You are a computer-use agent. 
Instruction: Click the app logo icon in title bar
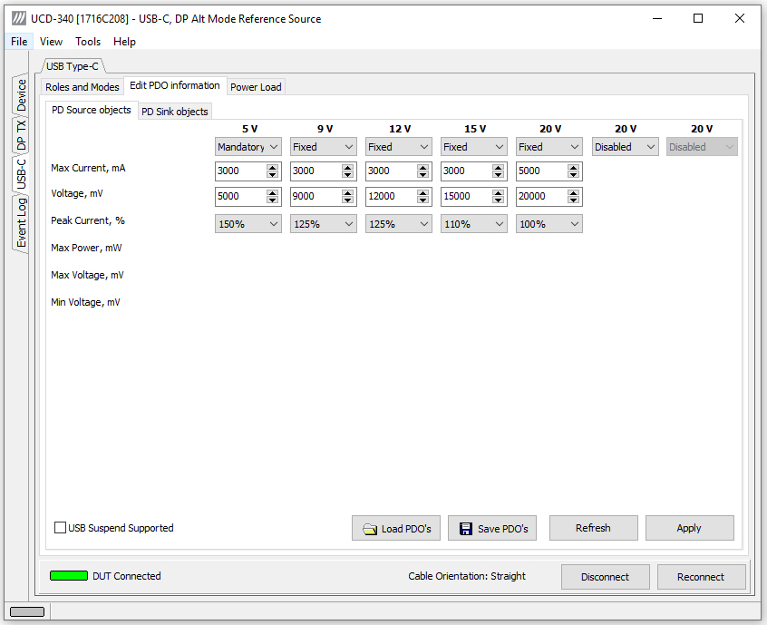pyautogui.click(x=19, y=19)
